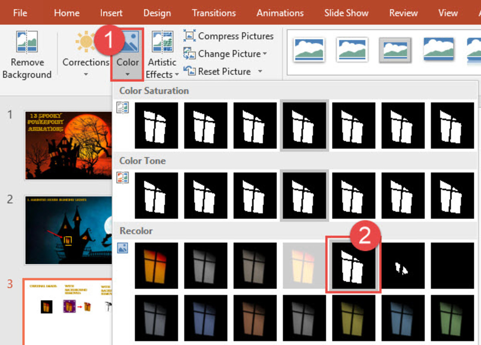Open the Change Picture dropdown arrow
The height and width of the screenshot is (345, 481).
click(265, 54)
